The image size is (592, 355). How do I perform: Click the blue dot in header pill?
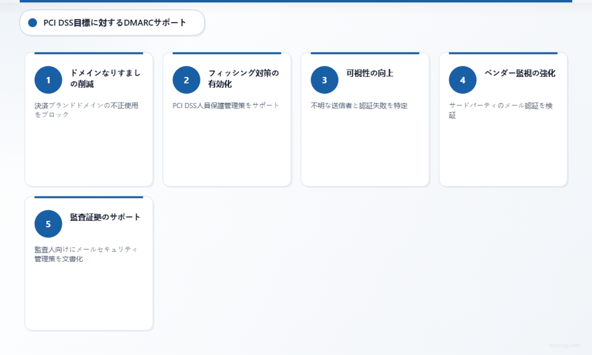click(x=33, y=23)
